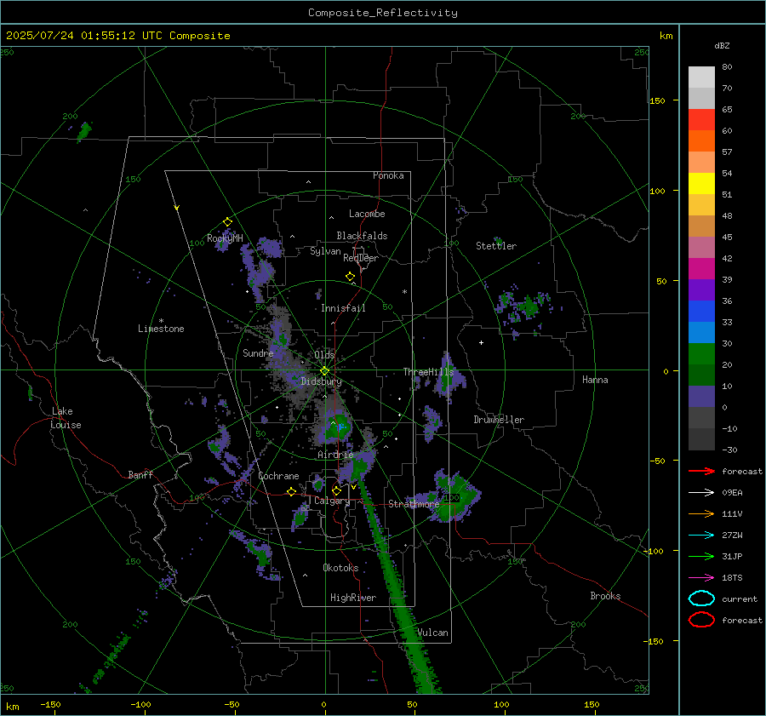The width and height of the screenshot is (766, 716).
Task: Select yellow diamond marker below RedDeer label
Action: click(350, 277)
